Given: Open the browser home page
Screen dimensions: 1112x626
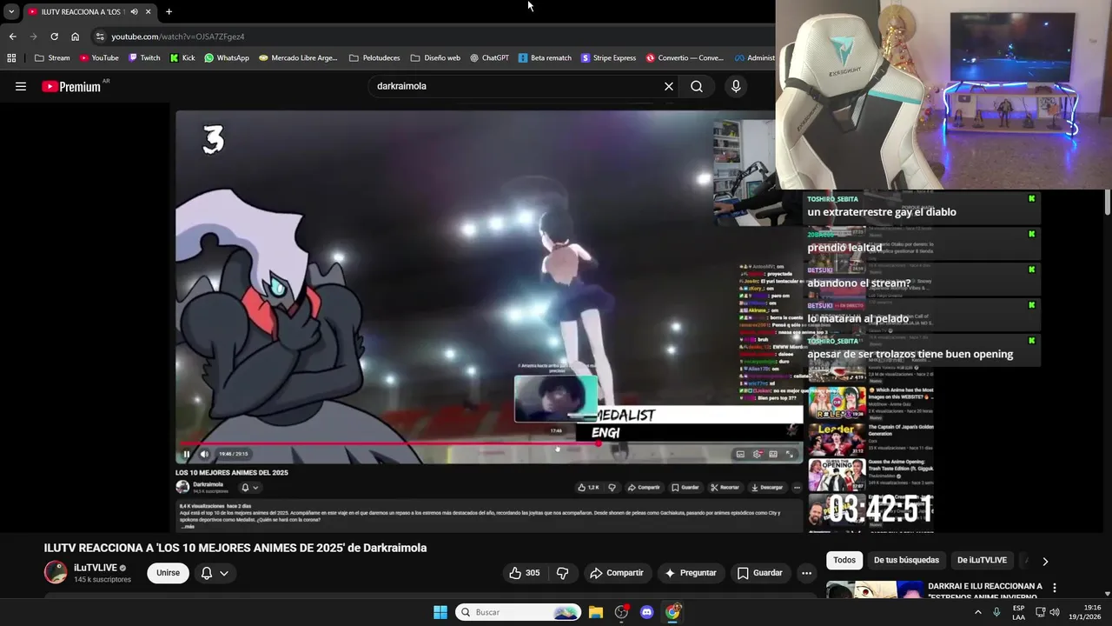Looking at the screenshot, I should 75,37.
